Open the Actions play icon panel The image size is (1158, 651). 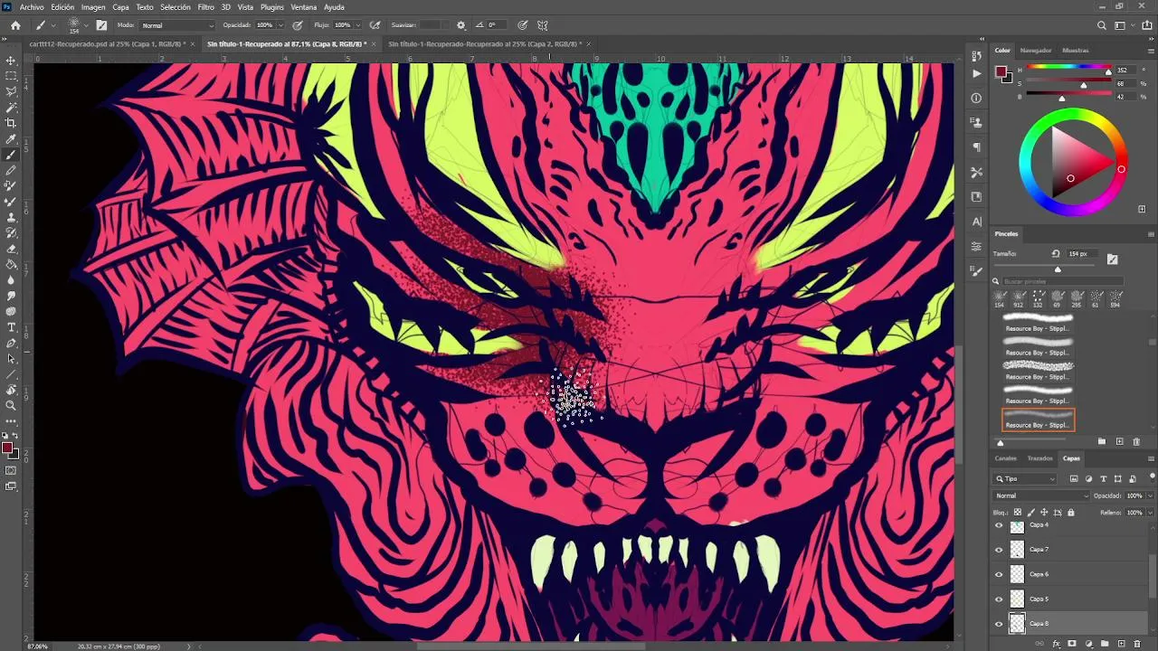pos(976,73)
